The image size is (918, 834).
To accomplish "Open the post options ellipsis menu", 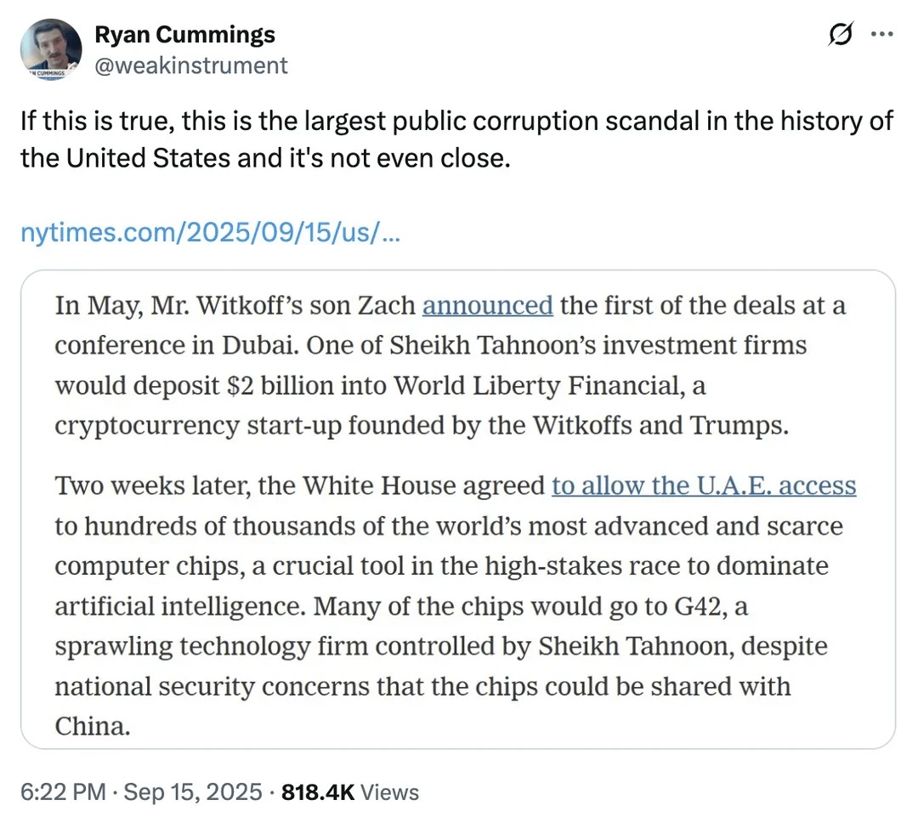I will [882, 34].
